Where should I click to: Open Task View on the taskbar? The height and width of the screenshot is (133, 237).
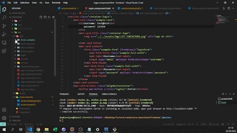pos(21,130)
